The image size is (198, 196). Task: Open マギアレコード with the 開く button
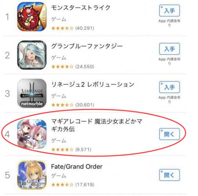click(169, 134)
